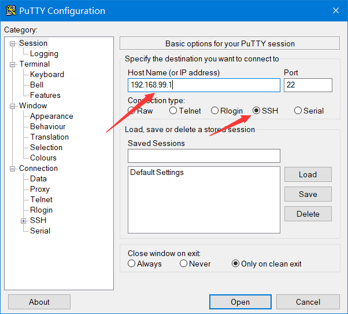Open the Selection category
Screen dimensions: 348x314
tap(46, 147)
